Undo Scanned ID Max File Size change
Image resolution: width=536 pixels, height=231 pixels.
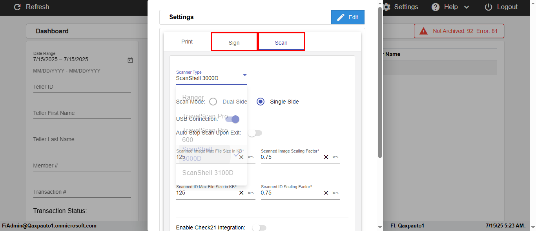(251, 193)
